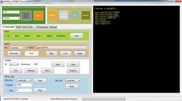Open the File tab
Screen dimensions: 182x101
32,27
